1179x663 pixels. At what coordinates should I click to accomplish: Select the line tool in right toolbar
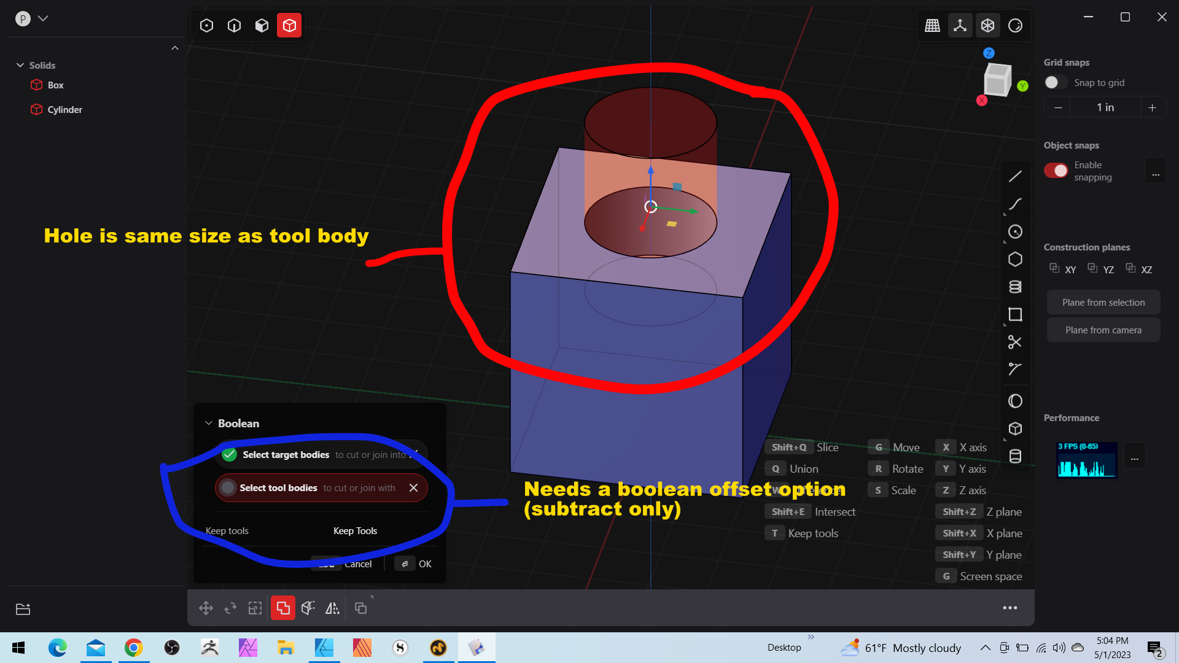click(x=1015, y=177)
